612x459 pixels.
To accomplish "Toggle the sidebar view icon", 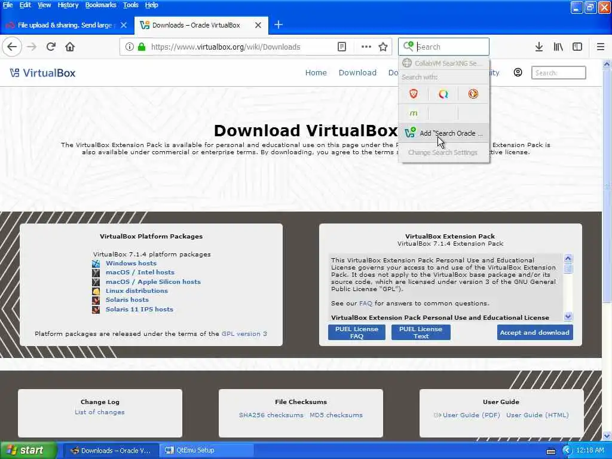I will pos(577,47).
